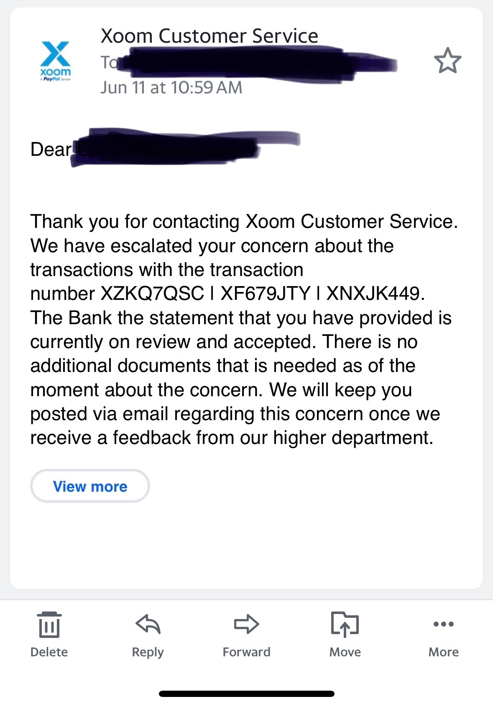
Task: Reply using the curved arrow icon
Action: 148,624
